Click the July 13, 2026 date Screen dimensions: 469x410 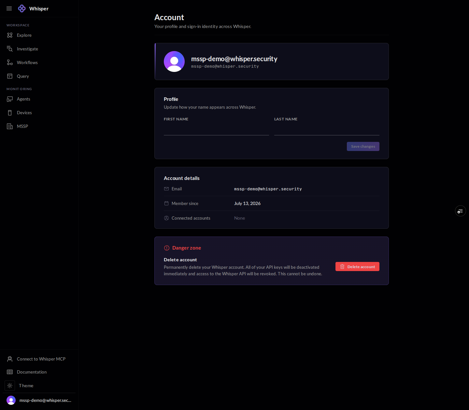point(247,203)
